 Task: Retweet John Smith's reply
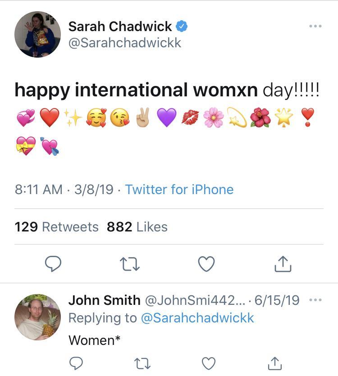click(x=142, y=363)
